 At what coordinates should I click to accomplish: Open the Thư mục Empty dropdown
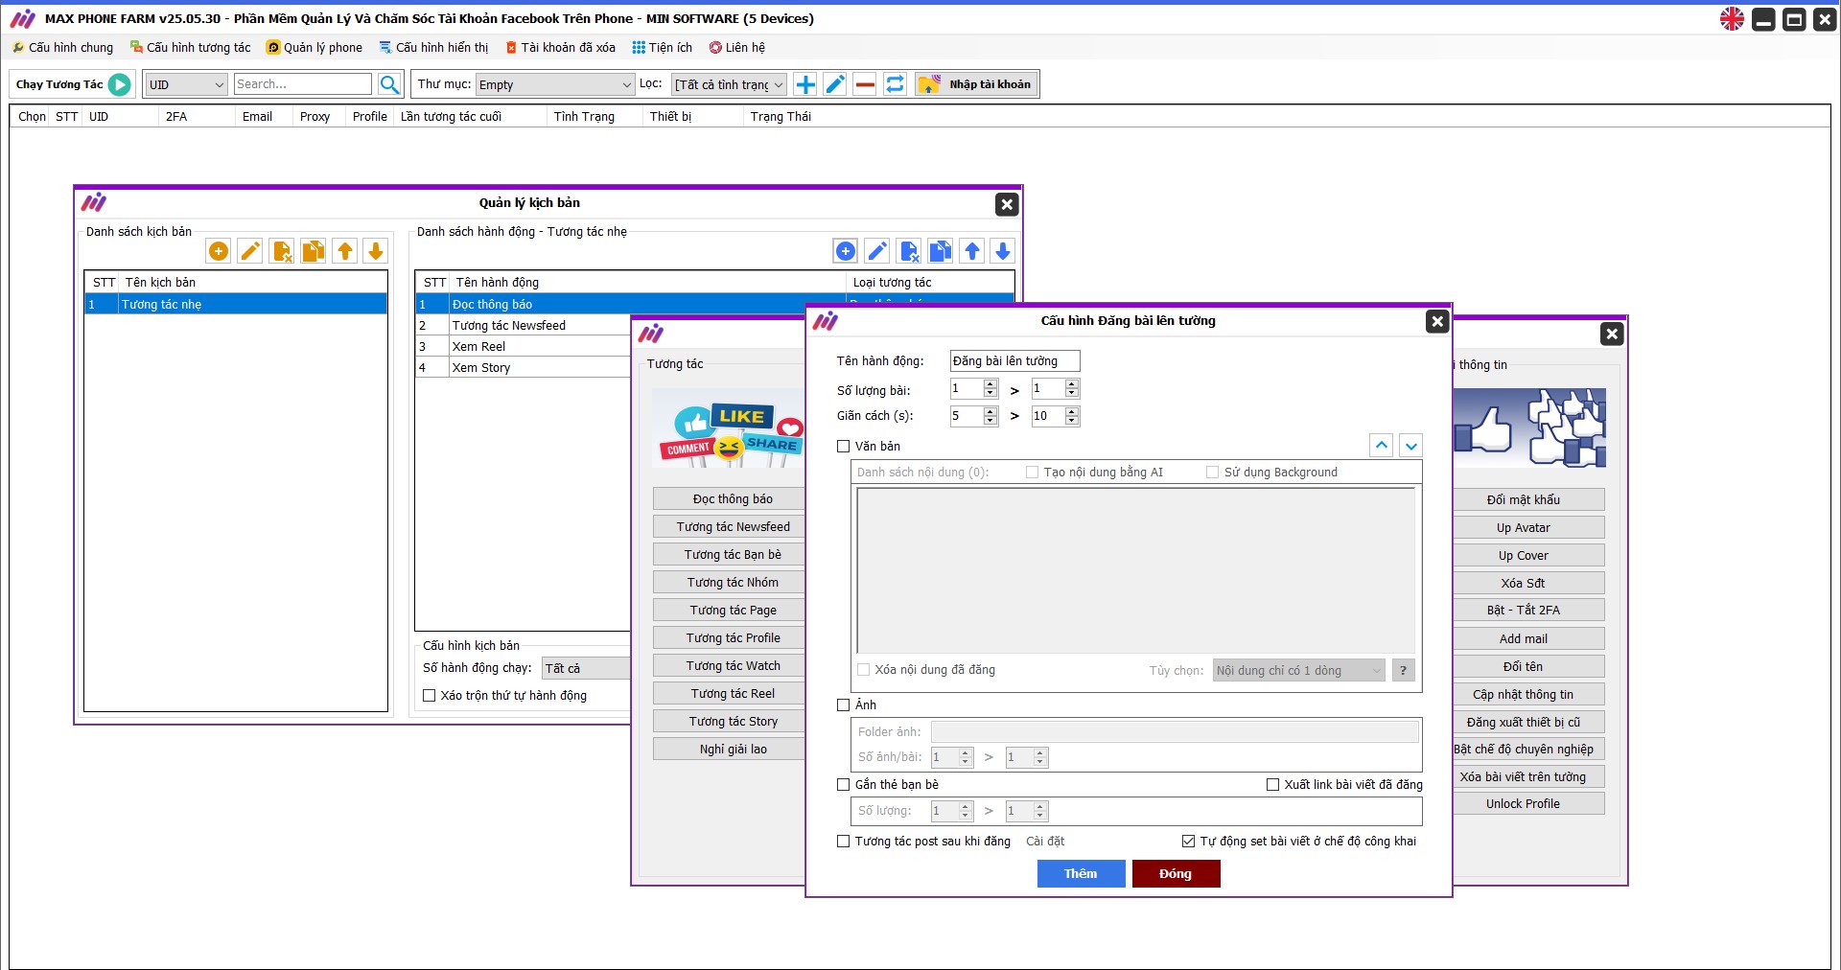tap(555, 84)
